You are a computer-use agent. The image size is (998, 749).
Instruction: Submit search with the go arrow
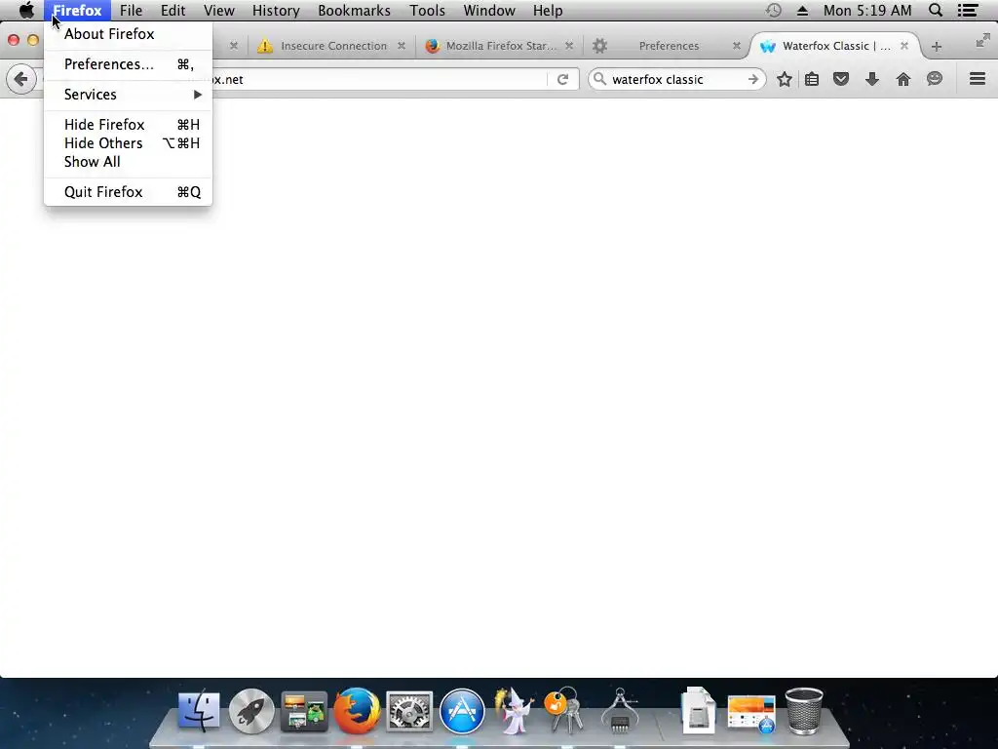[753, 80]
